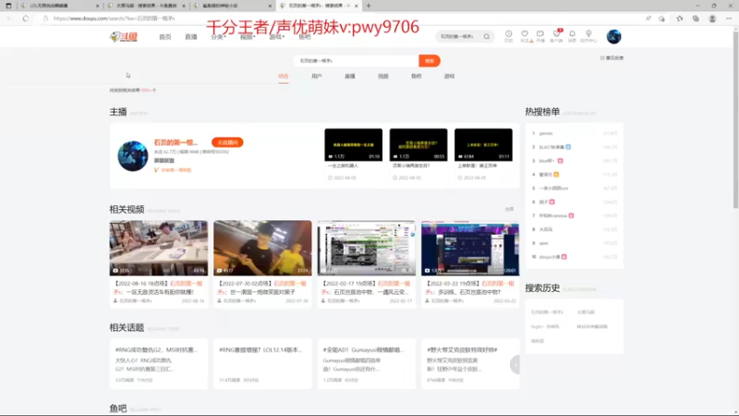Viewport: 739px width, 416px height.
Task: Expand the 游戏 dropdown in header
Action: pos(276,37)
